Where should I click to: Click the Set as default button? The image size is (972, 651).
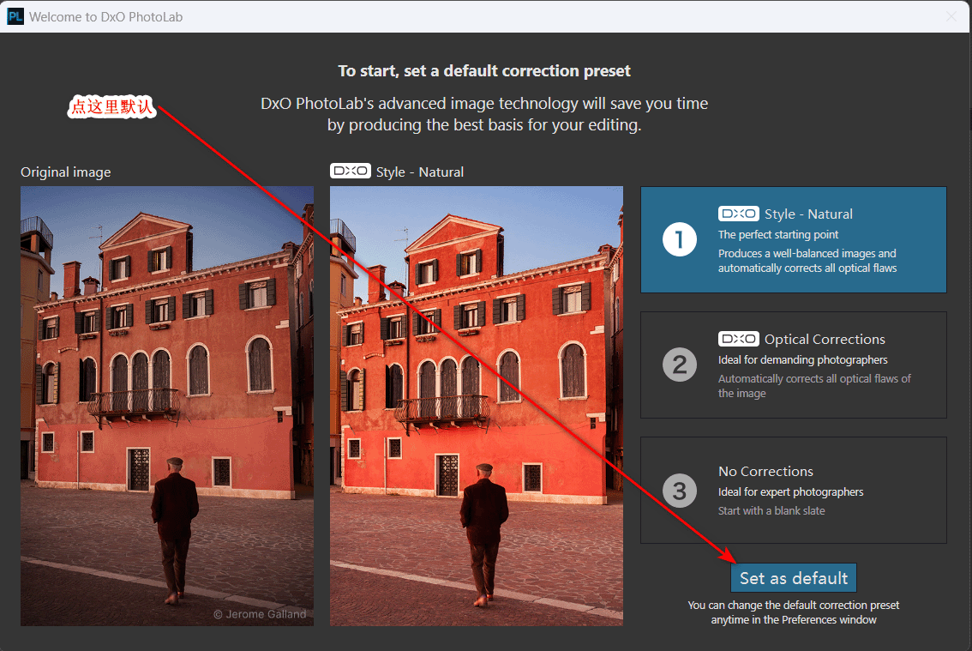794,578
